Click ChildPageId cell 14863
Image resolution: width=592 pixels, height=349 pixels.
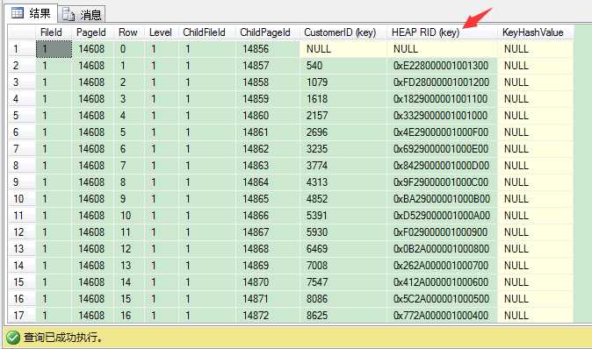click(268, 166)
